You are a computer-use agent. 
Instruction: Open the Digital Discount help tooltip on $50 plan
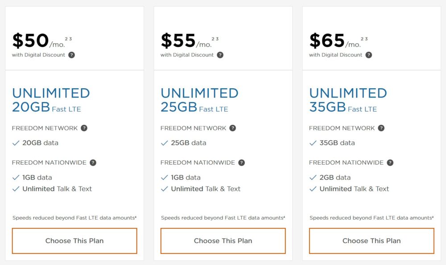pos(72,55)
